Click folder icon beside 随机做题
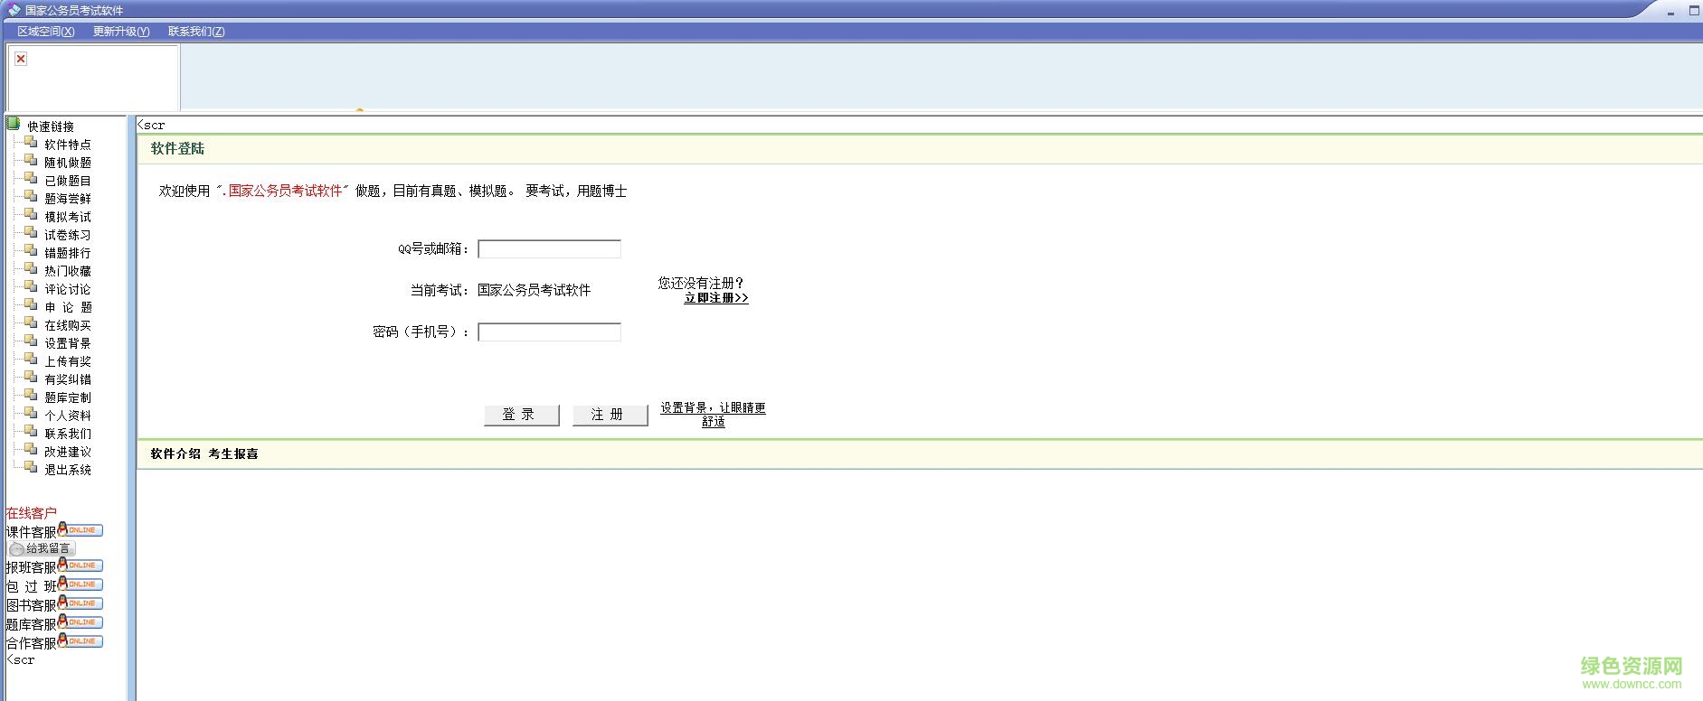Screen dimensions: 1703x701 point(32,161)
